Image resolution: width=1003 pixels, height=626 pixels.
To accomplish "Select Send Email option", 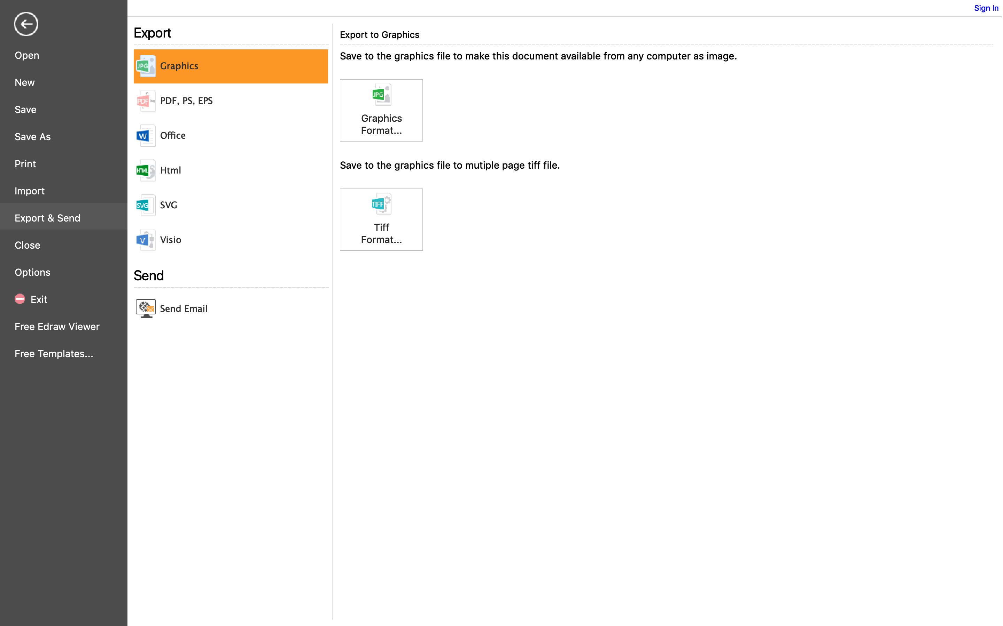I will point(231,308).
